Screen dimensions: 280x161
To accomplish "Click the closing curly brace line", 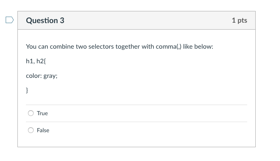I will coord(27,90).
